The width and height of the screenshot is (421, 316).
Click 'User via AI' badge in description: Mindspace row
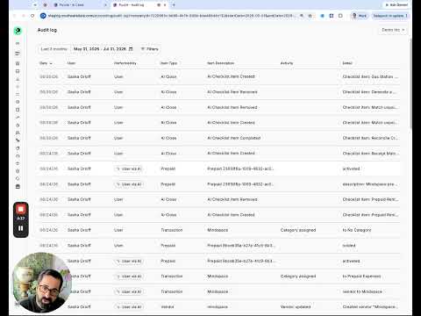pyautogui.click(x=129, y=184)
